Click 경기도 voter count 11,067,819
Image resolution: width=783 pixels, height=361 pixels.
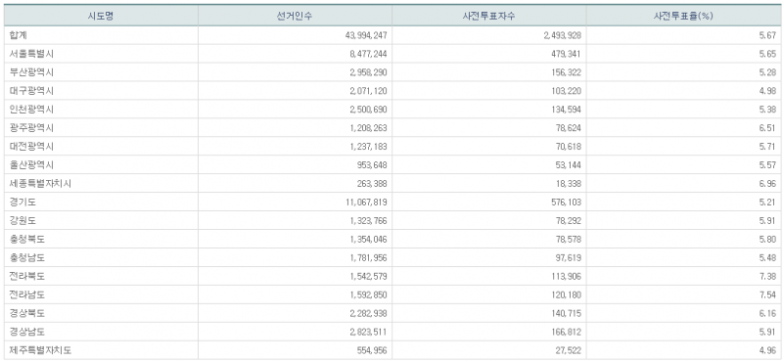tap(366, 203)
